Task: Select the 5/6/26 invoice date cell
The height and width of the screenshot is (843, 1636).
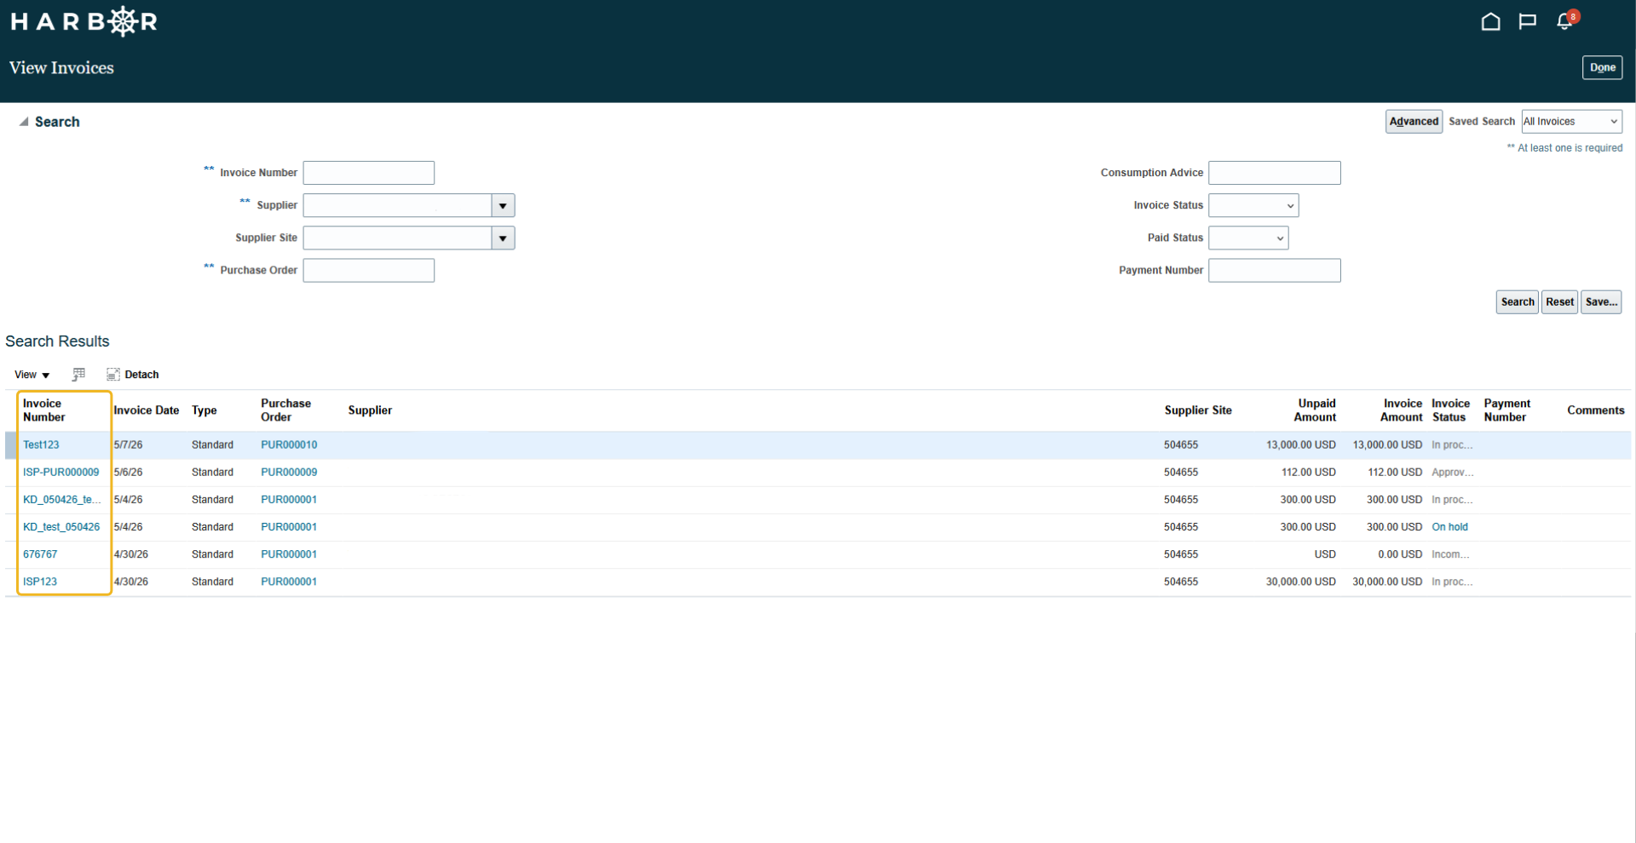Action: 128,472
